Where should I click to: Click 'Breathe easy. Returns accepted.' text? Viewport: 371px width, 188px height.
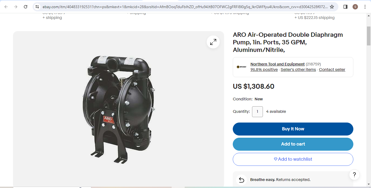(280, 180)
